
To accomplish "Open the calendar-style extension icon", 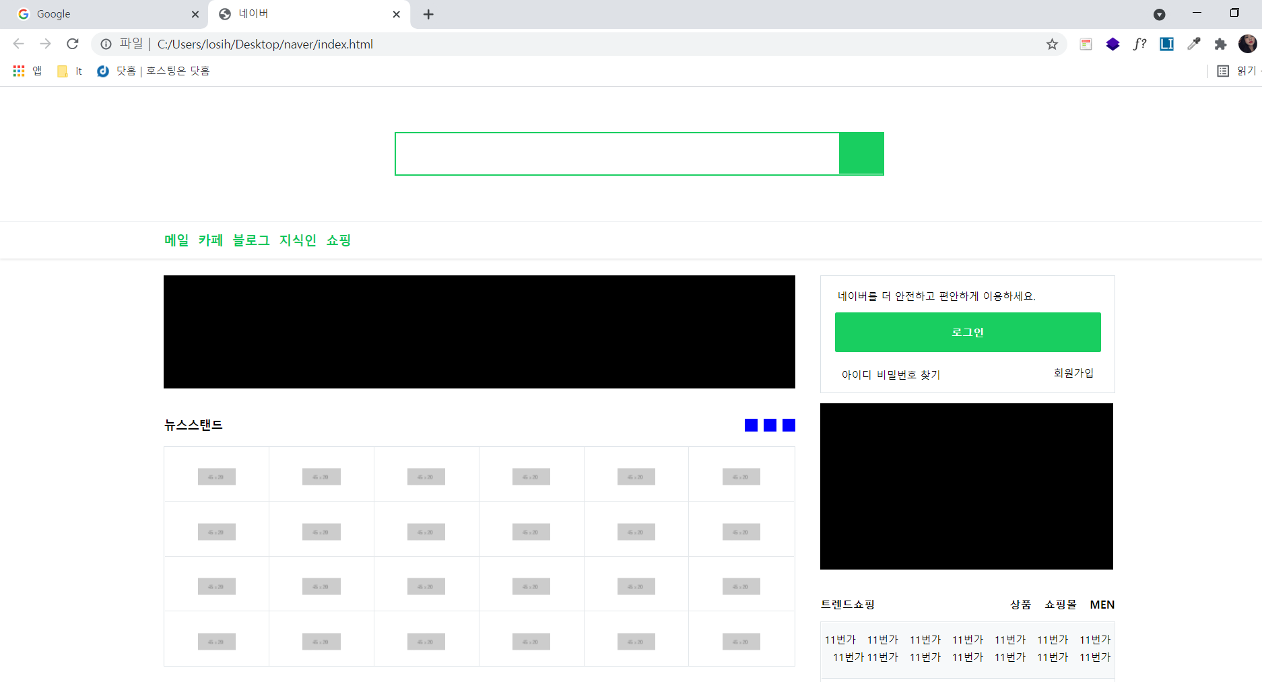I will click(1086, 44).
